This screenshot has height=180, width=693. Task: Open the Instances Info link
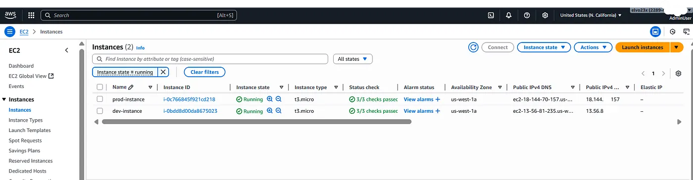point(140,48)
